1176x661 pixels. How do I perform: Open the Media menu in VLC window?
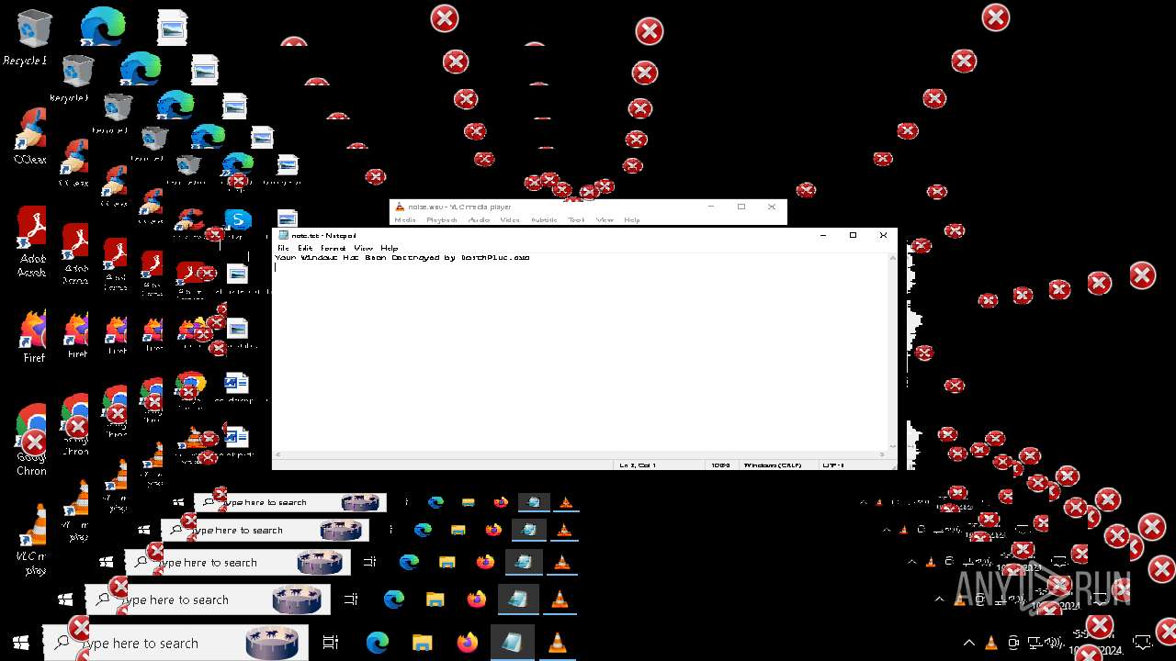[405, 219]
